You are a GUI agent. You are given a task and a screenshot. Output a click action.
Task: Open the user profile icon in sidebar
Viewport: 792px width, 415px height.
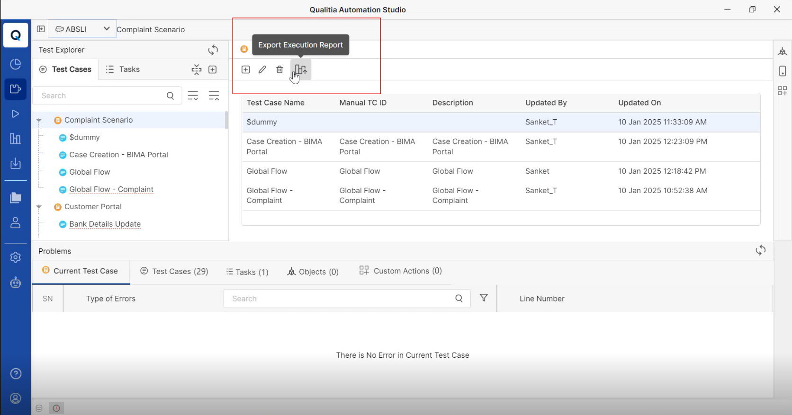(16, 398)
